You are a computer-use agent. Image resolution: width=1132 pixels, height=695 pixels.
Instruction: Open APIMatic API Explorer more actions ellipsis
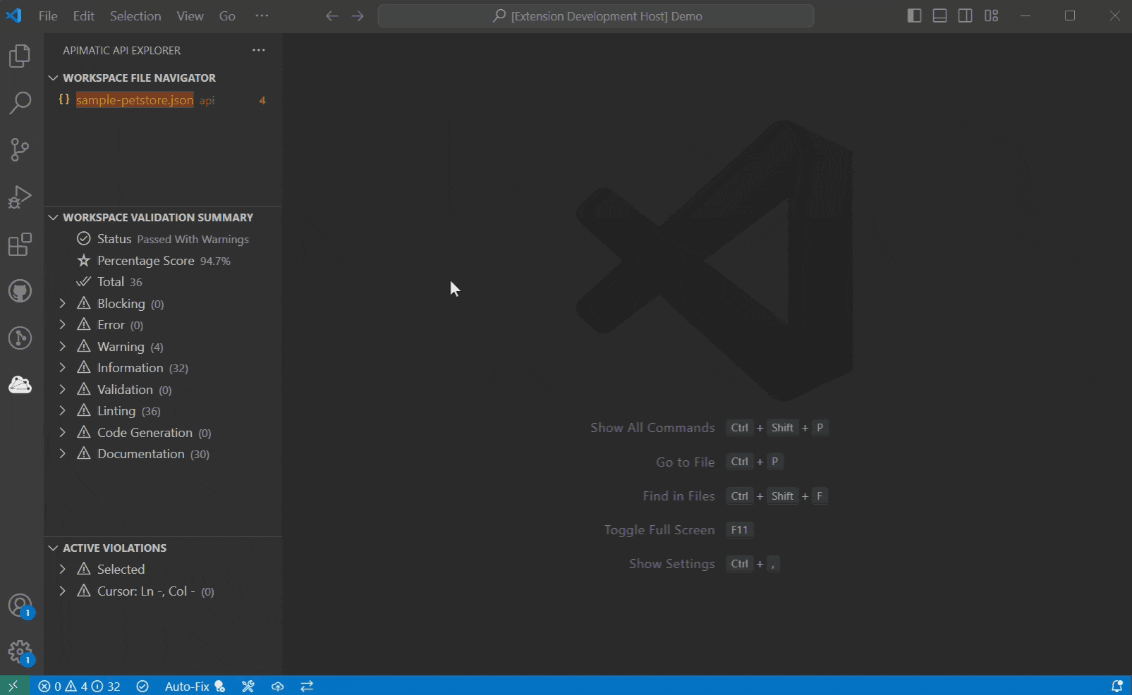[x=259, y=50]
